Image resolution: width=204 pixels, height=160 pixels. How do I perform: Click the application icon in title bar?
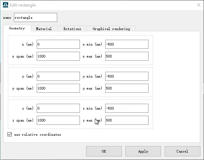point(5,5)
